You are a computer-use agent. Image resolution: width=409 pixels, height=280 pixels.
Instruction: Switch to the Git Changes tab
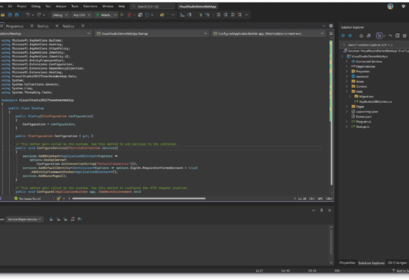point(397,263)
